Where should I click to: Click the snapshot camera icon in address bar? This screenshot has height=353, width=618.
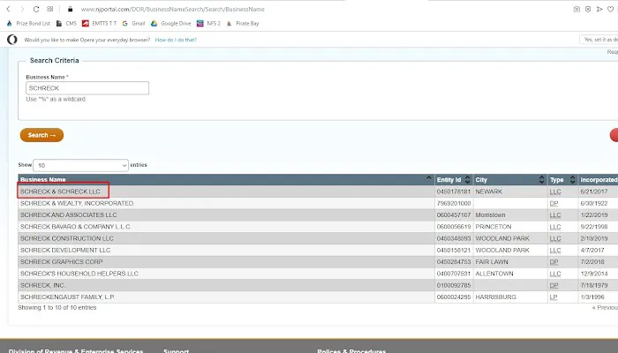(x=577, y=9)
